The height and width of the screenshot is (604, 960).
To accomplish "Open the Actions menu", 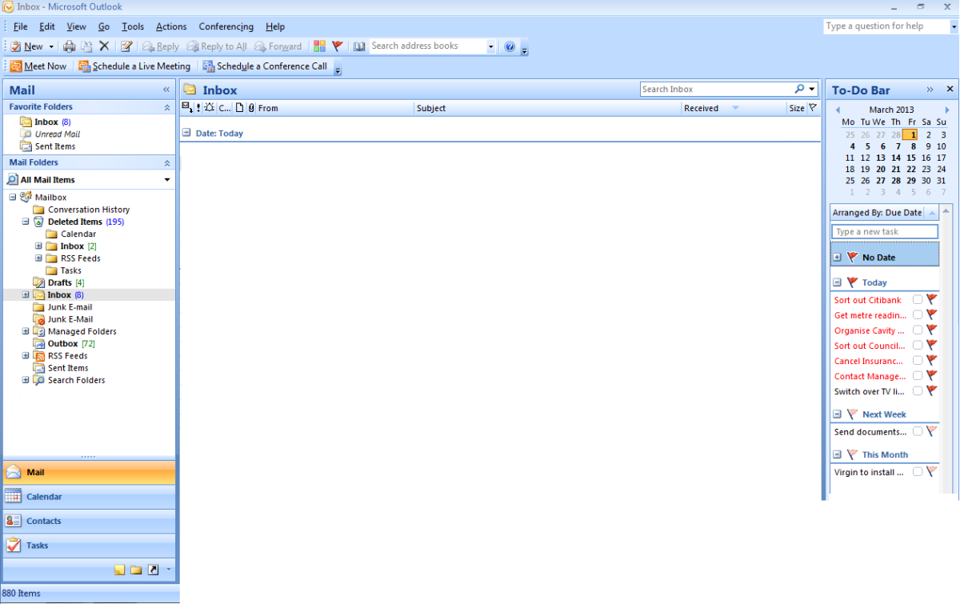I will pos(170,26).
